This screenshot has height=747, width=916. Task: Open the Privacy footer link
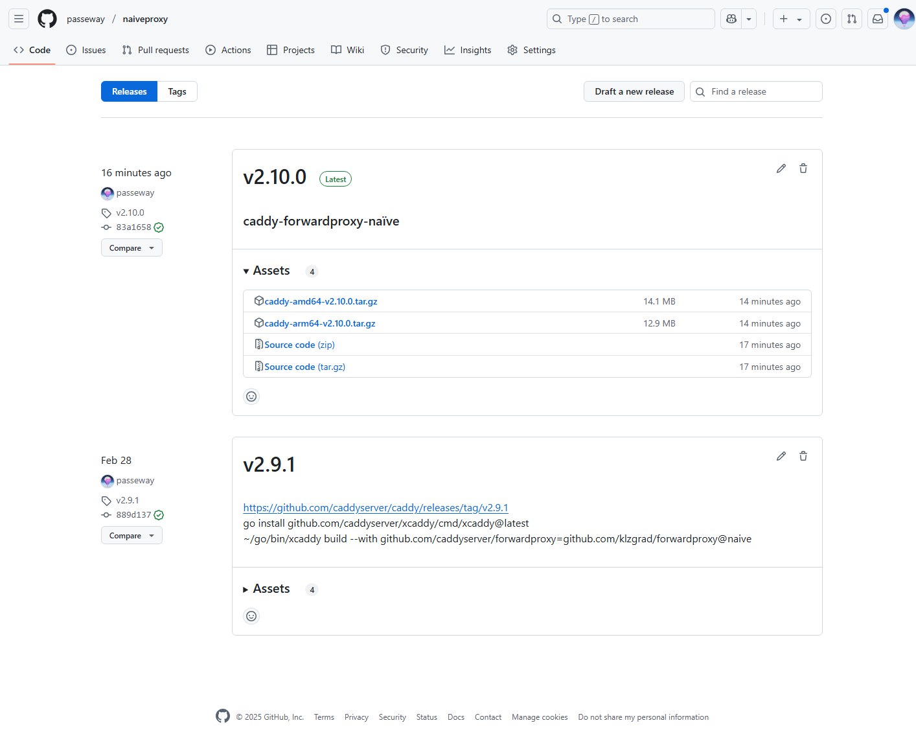coord(356,717)
